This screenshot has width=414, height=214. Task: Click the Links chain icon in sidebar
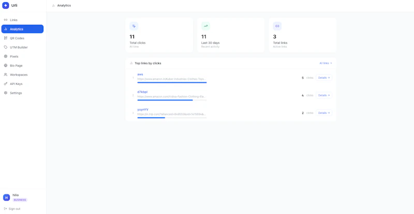point(6,20)
